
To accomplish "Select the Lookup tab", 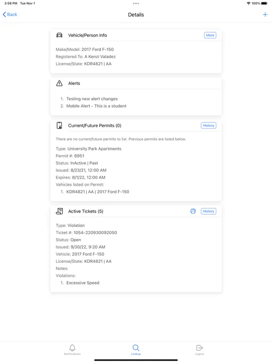I will [136, 350].
